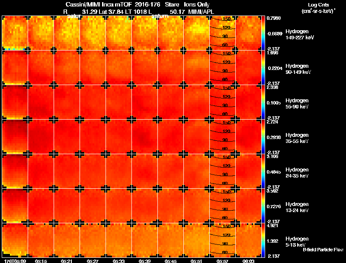
Task: Pick the 13-24 keV panel at 176T05:09
Action: pos(15,206)
